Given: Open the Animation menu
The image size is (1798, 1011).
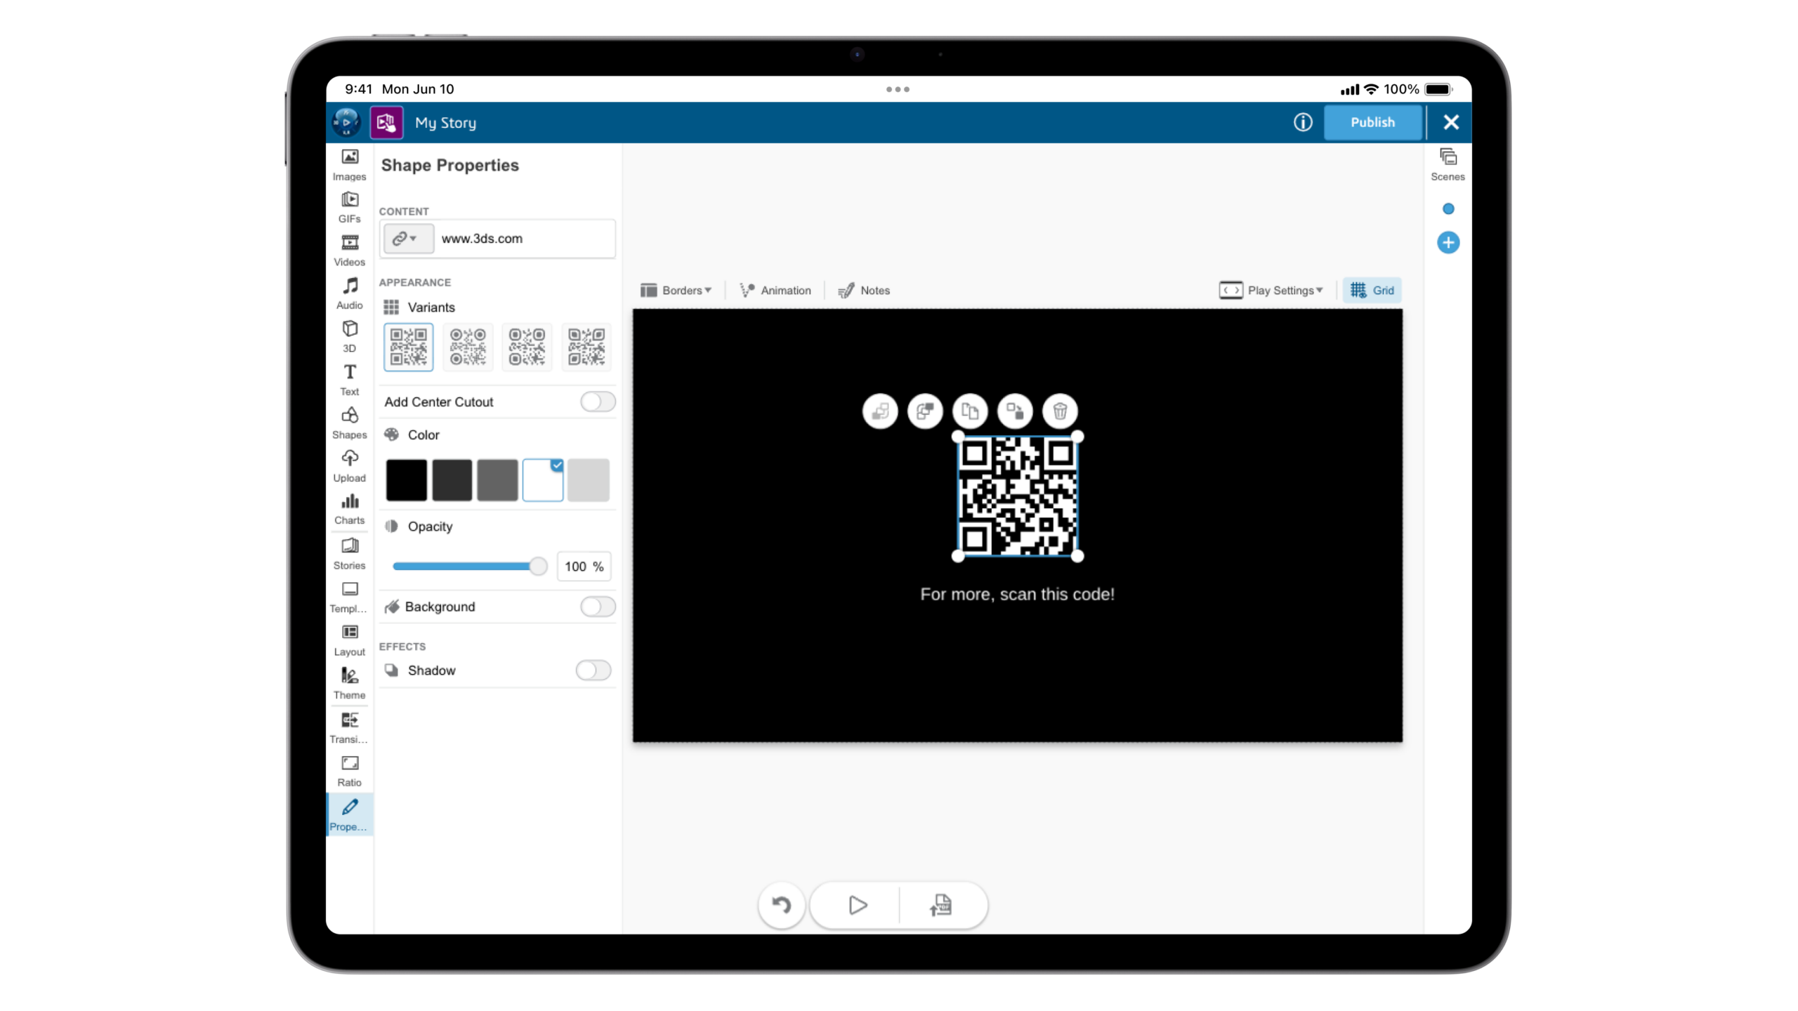Looking at the screenshot, I should click(775, 290).
